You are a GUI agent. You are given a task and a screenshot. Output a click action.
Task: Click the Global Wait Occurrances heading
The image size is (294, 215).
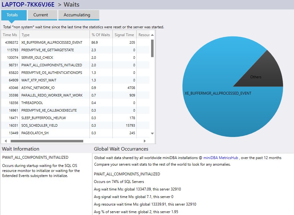coord(121,149)
